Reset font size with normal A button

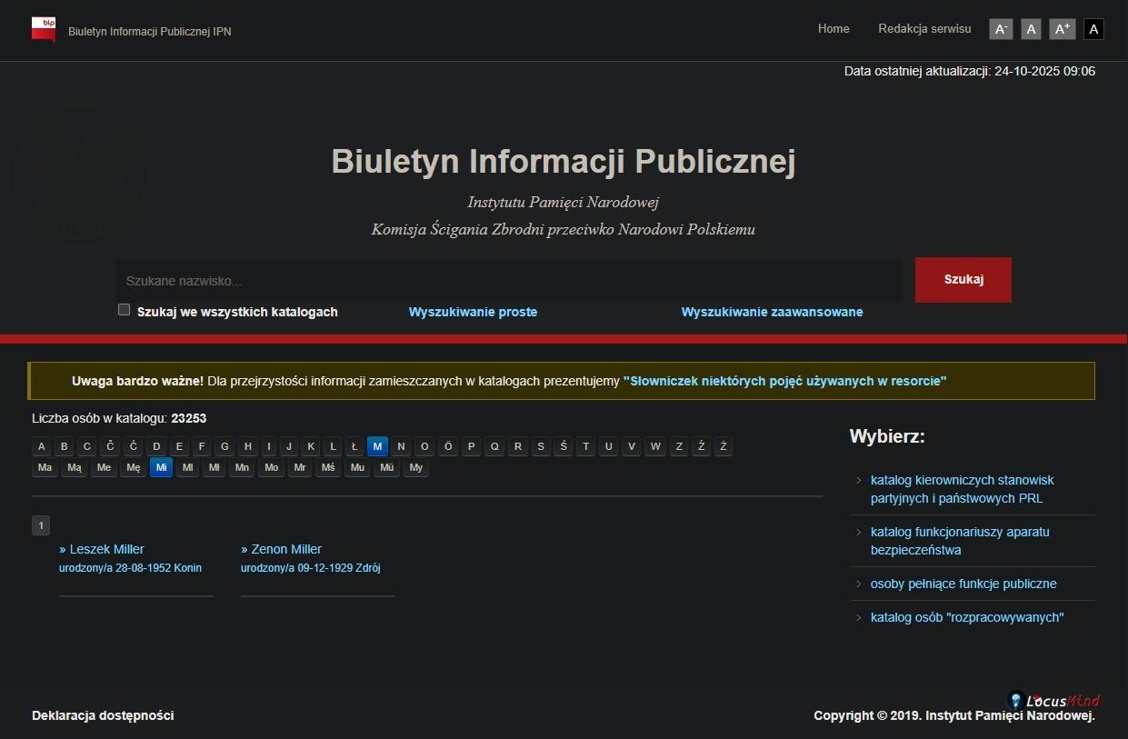[1031, 29]
